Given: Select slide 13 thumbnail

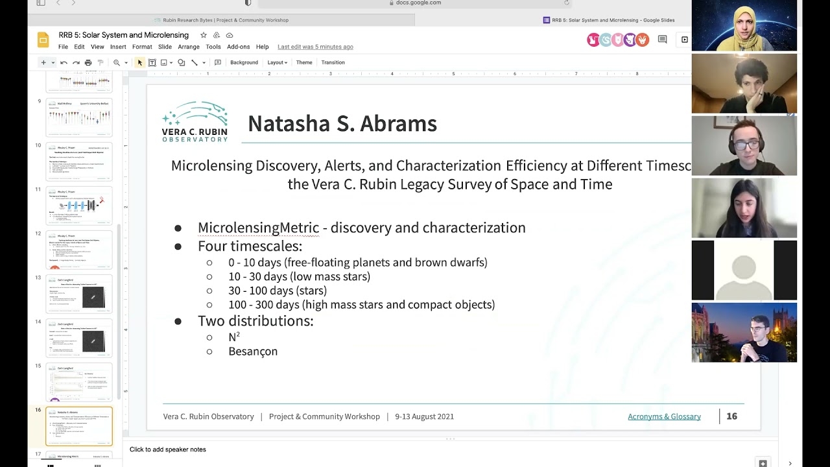Looking at the screenshot, I should point(78,294).
